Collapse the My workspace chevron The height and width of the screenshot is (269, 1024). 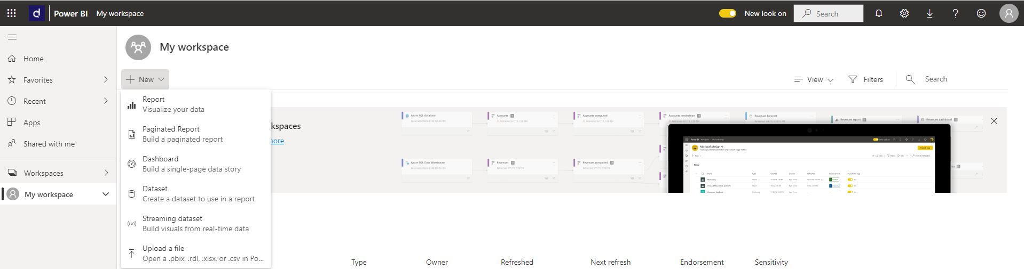(x=106, y=194)
